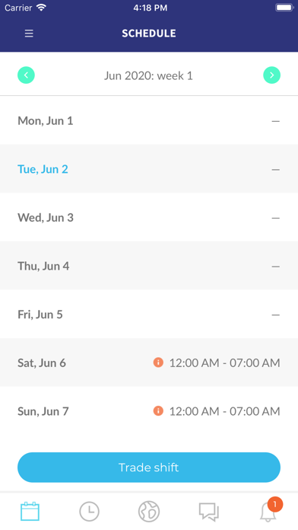Tap info icon on Sun, Jun 7
Image resolution: width=298 pixels, height=530 pixels.
click(158, 411)
